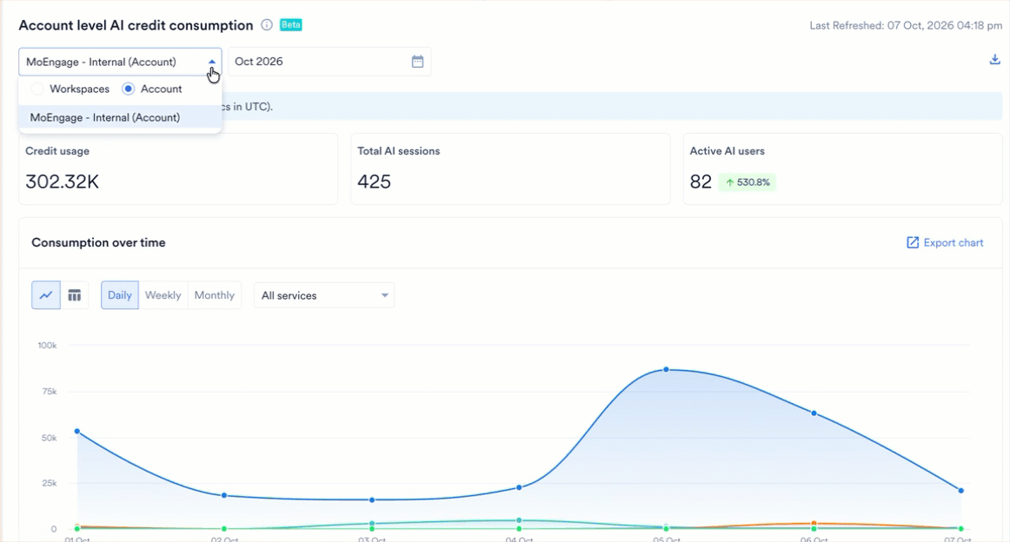Click the Consumption over time heading
The width and height of the screenshot is (1010, 542).
point(98,242)
